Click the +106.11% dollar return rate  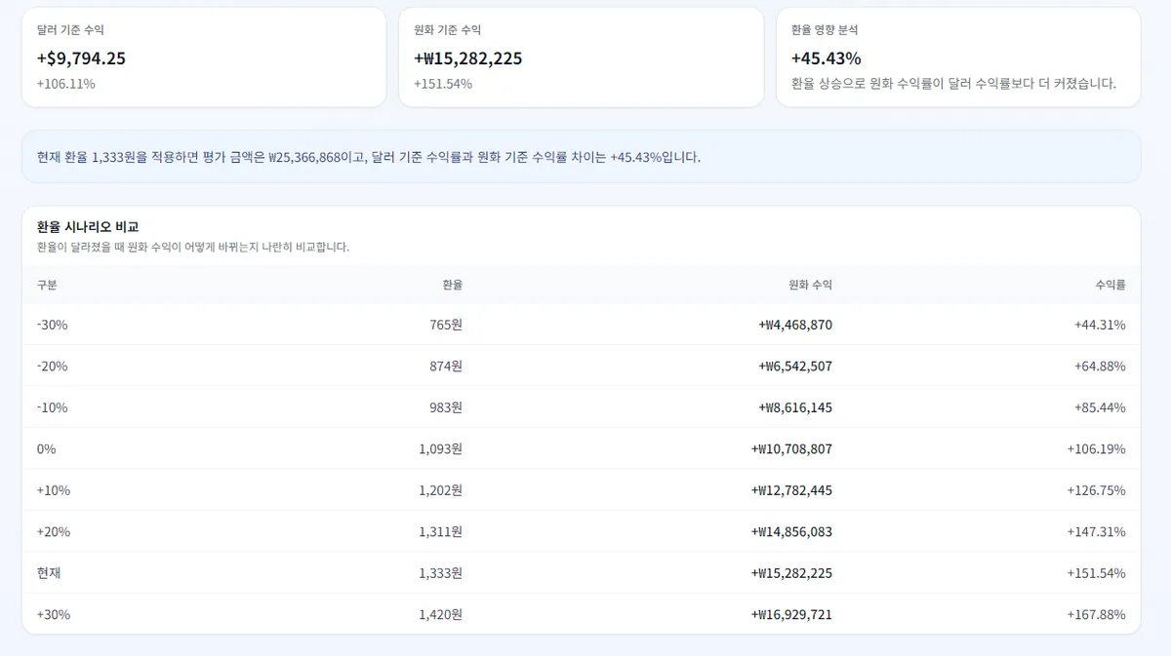[65, 84]
